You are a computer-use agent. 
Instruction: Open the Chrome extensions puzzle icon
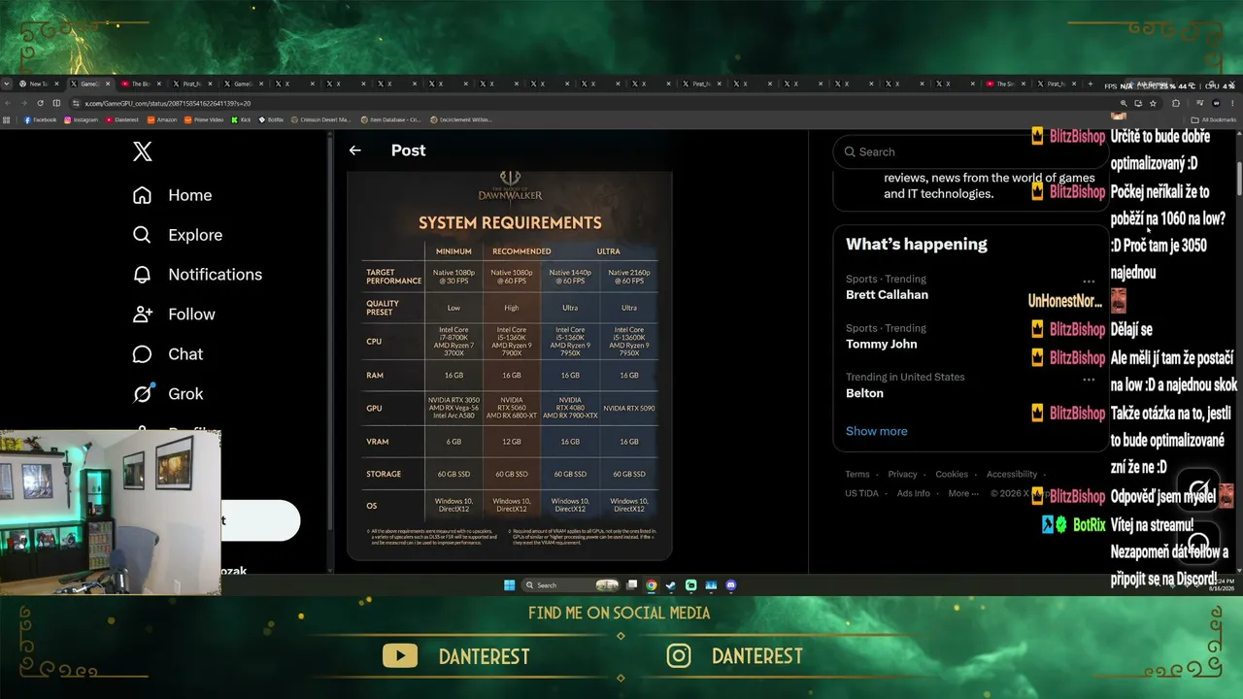(x=1176, y=103)
